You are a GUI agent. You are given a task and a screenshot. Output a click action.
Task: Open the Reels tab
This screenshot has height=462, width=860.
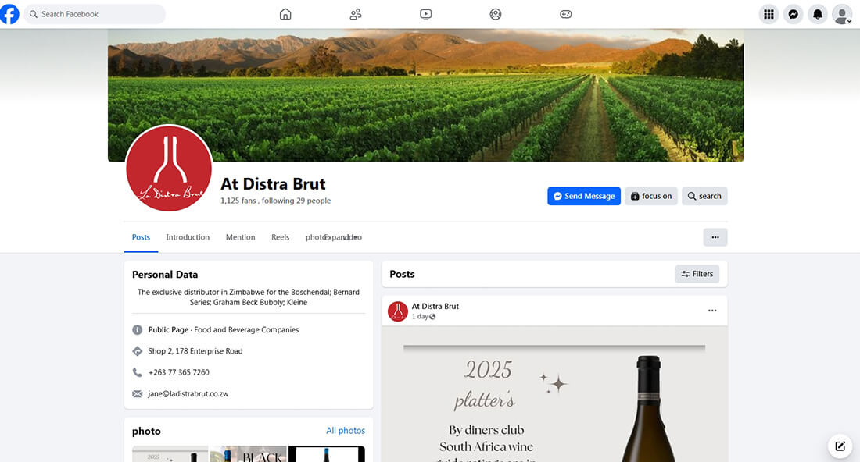[280, 236]
